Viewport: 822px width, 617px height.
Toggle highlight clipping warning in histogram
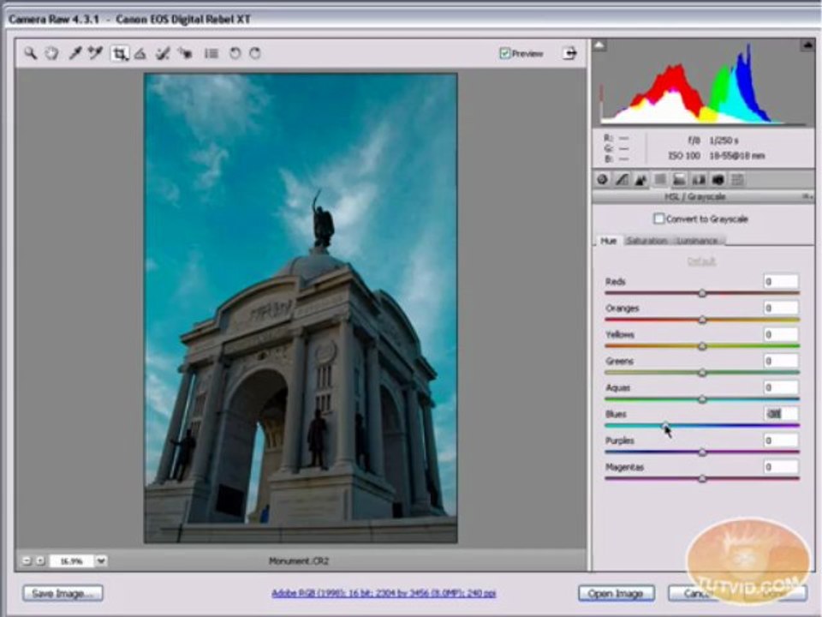point(807,45)
